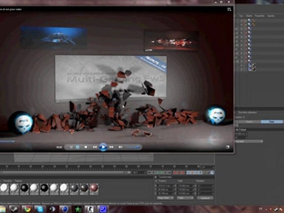
Task: Click lower black sphere texture tag in objects list
Action: pyautogui.click(x=254, y=69)
